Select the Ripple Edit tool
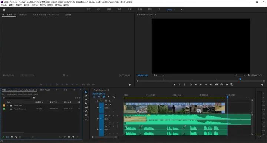Image resolution: width=267 pixels, height=143 pixels. tap(86, 100)
